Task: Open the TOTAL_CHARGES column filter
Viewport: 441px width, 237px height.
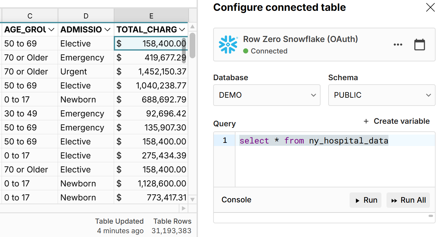Action: click(x=182, y=30)
